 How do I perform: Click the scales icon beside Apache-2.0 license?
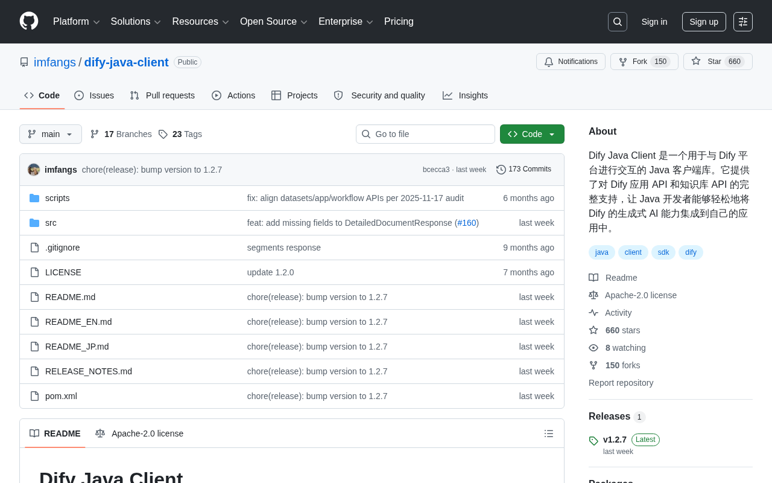[593, 295]
